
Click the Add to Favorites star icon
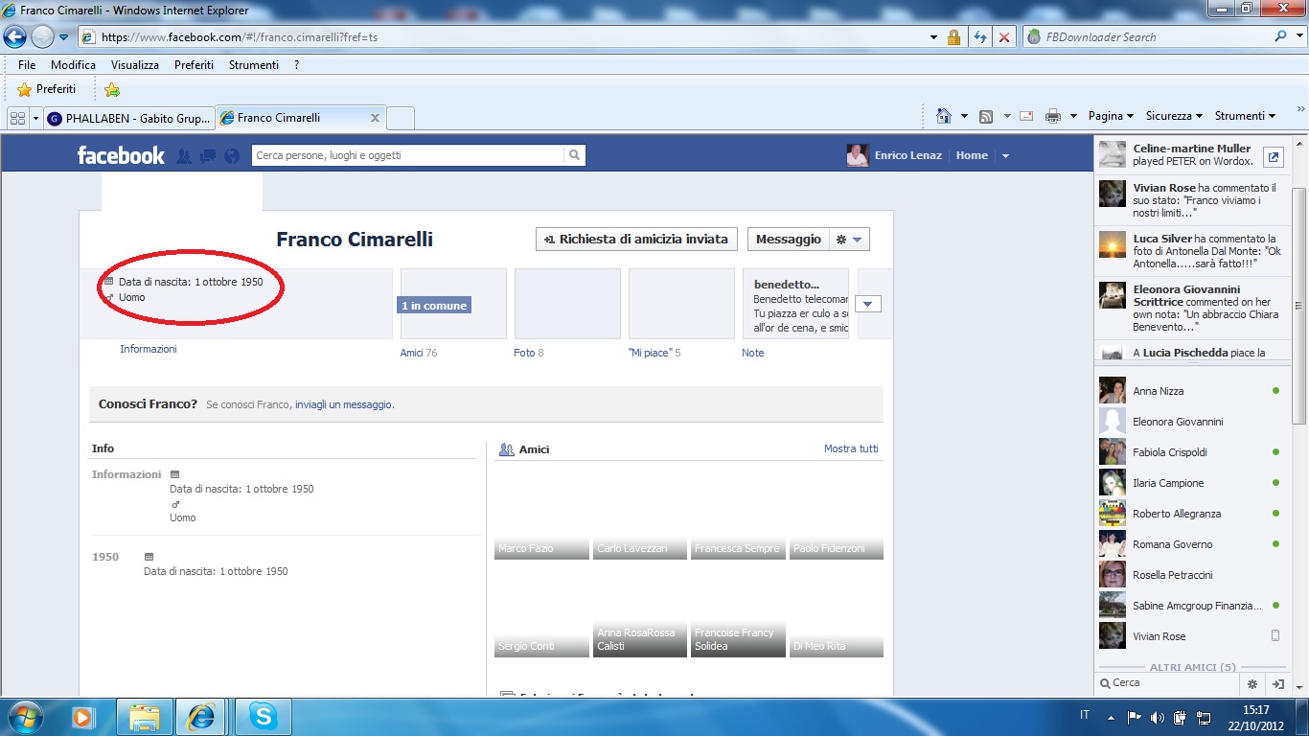112,89
